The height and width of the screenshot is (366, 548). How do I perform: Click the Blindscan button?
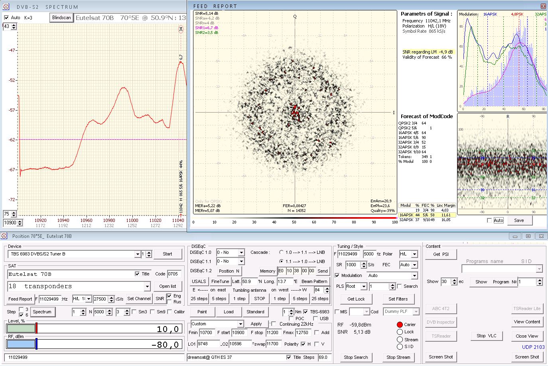click(61, 18)
